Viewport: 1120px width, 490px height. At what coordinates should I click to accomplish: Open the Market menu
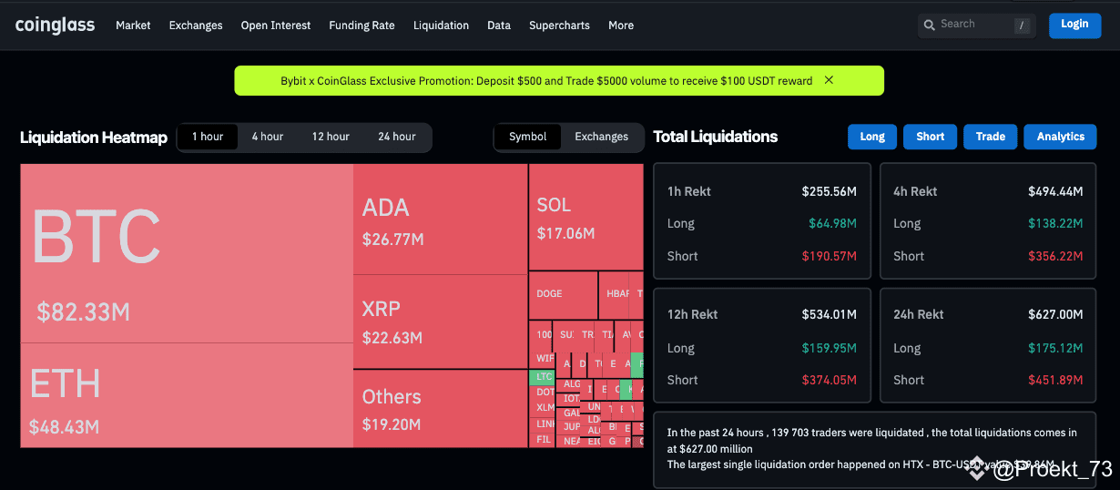click(x=133, y=26)
